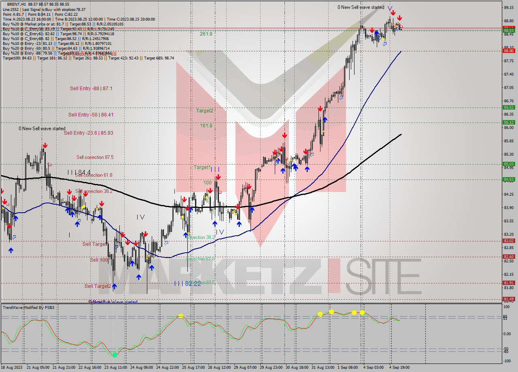Click the blue wave 'V' marker at chart top right
The image size is (518, 372).
pyautogui.click(x=389, y=8)
